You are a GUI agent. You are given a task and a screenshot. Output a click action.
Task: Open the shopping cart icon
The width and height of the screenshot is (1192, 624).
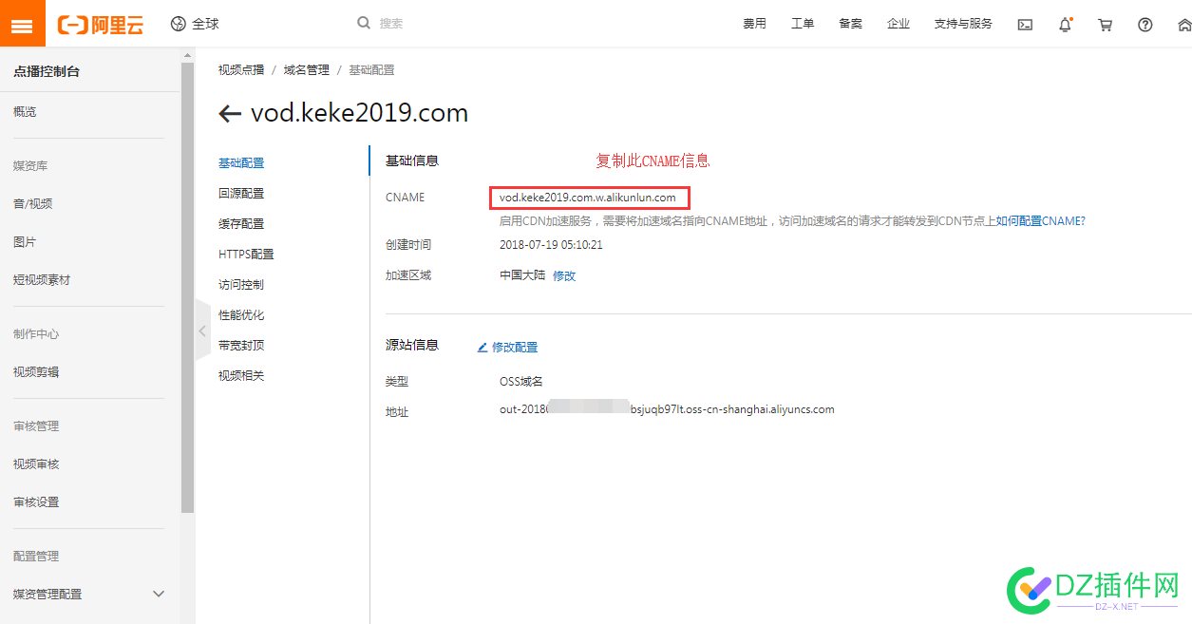(1105, 25)
